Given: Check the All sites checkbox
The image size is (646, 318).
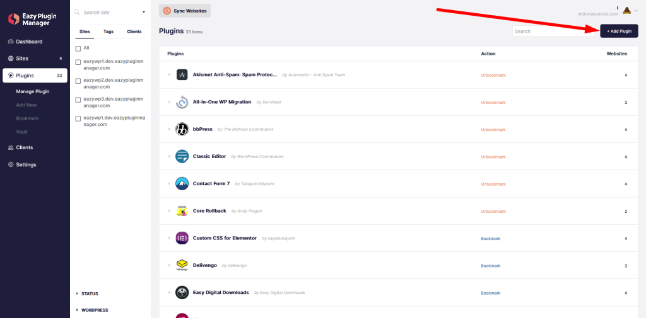Looking at the screenshot, I should 78,48.
